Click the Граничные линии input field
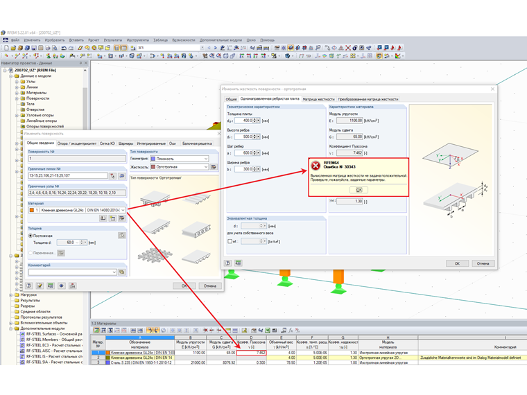This screenshot has height=395, width=527. pyautogui.click(x=68, y=175)
